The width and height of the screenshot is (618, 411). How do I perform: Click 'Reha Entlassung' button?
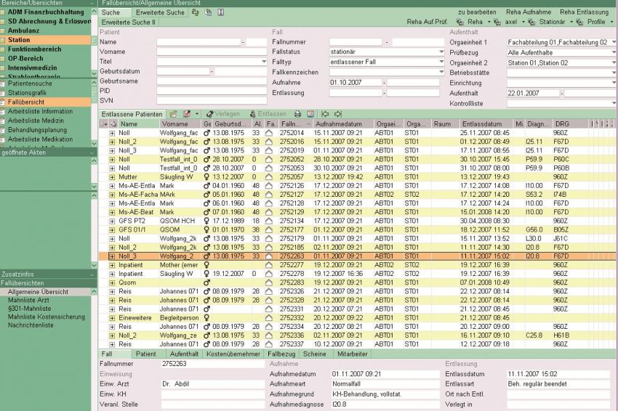pyautogui.click(x=584, y=12)
